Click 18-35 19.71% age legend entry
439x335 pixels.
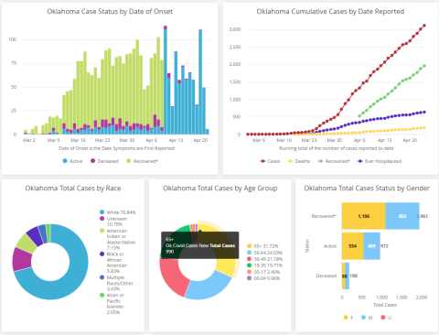(264, 265)
